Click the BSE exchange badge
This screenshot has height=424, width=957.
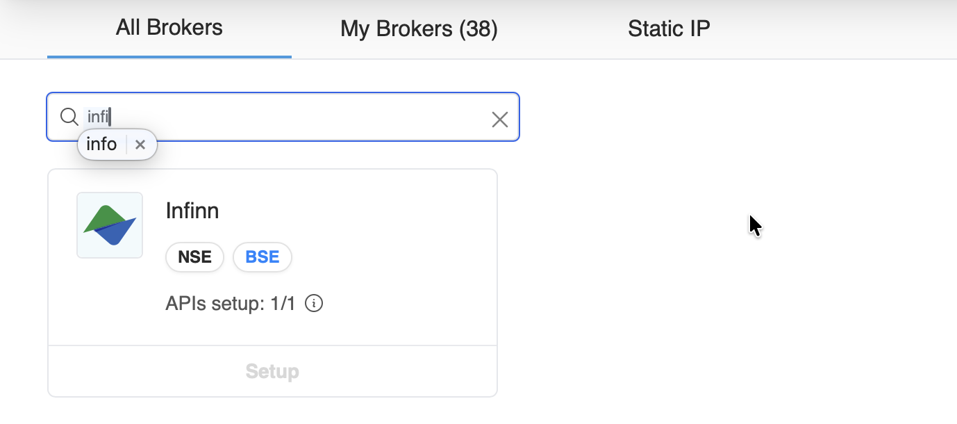pos(262,256)
